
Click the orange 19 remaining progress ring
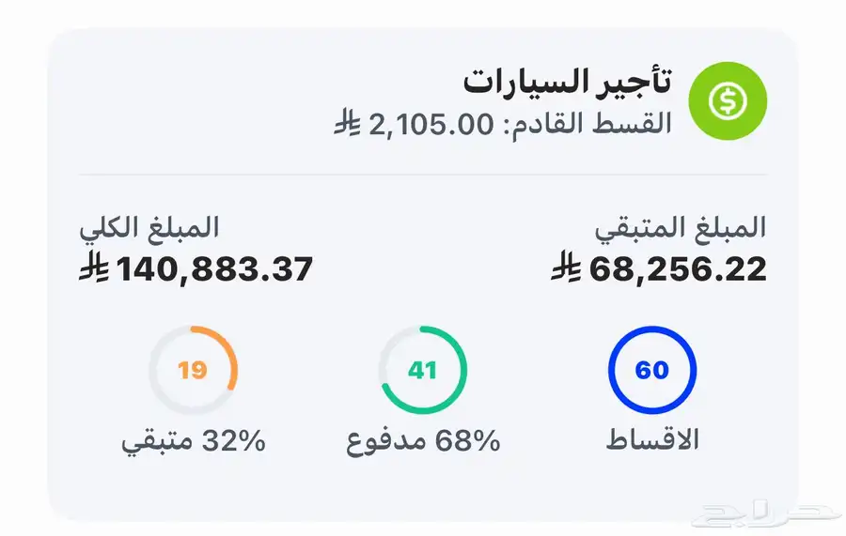[193, 370]
